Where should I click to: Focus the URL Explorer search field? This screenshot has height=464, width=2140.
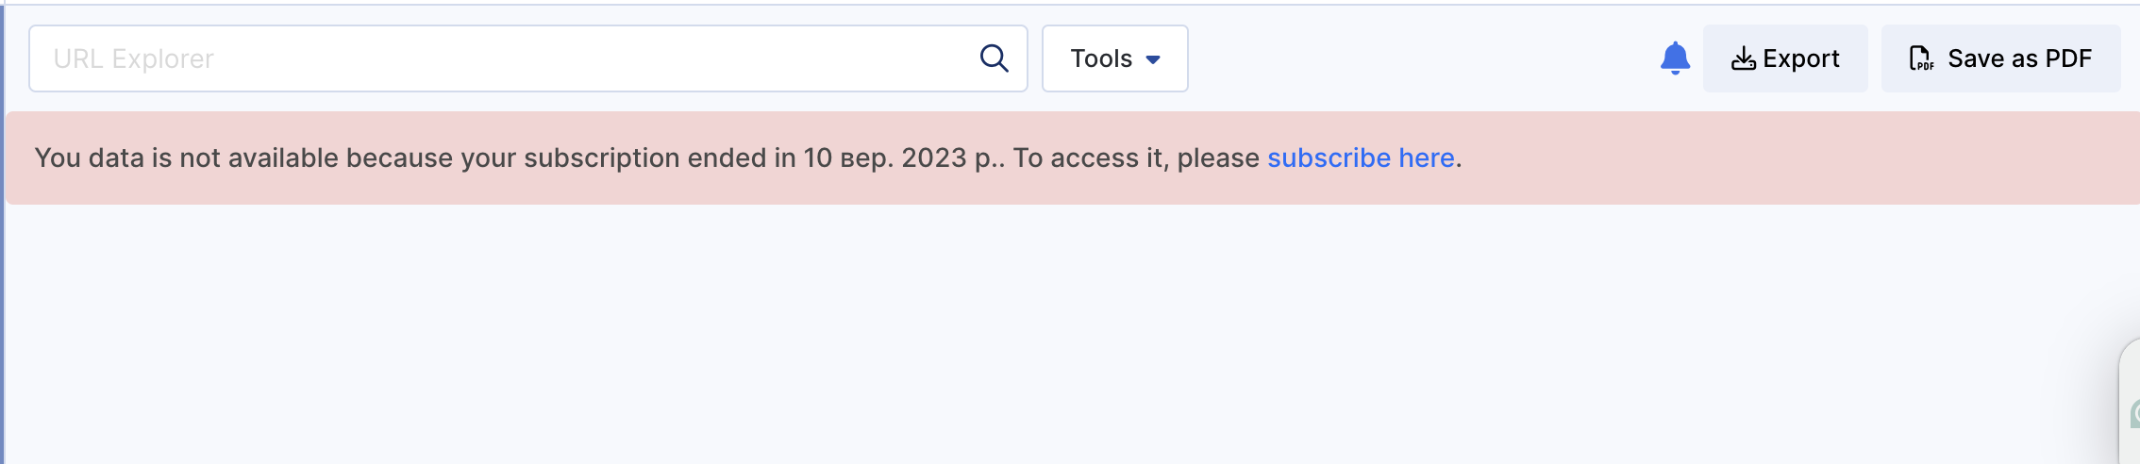coord(528,58)
